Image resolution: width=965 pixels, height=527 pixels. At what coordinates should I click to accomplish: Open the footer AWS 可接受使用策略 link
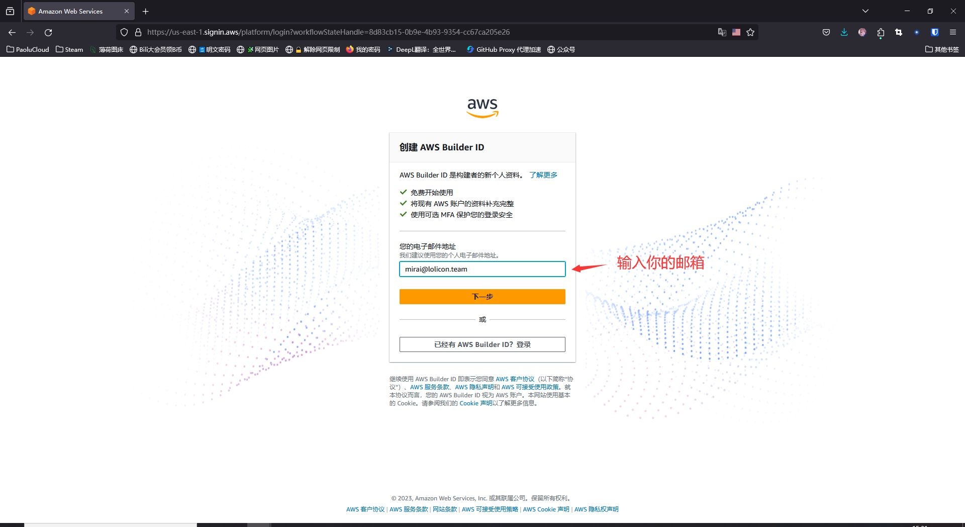[490, 509]
